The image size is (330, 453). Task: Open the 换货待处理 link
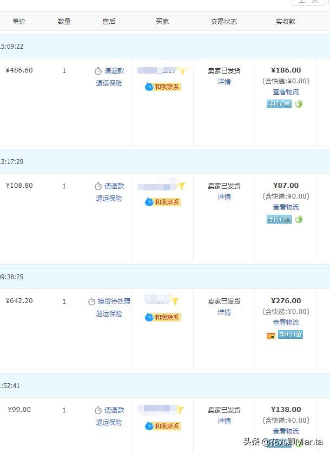tap(114, 301)
